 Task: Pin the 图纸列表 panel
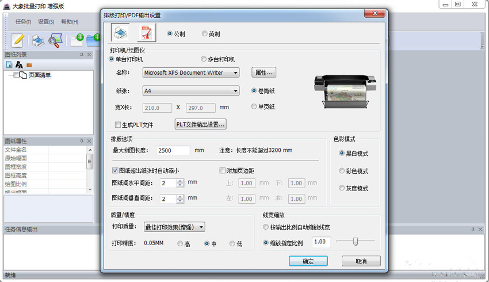pyautogui.click(x=82, y=55)
